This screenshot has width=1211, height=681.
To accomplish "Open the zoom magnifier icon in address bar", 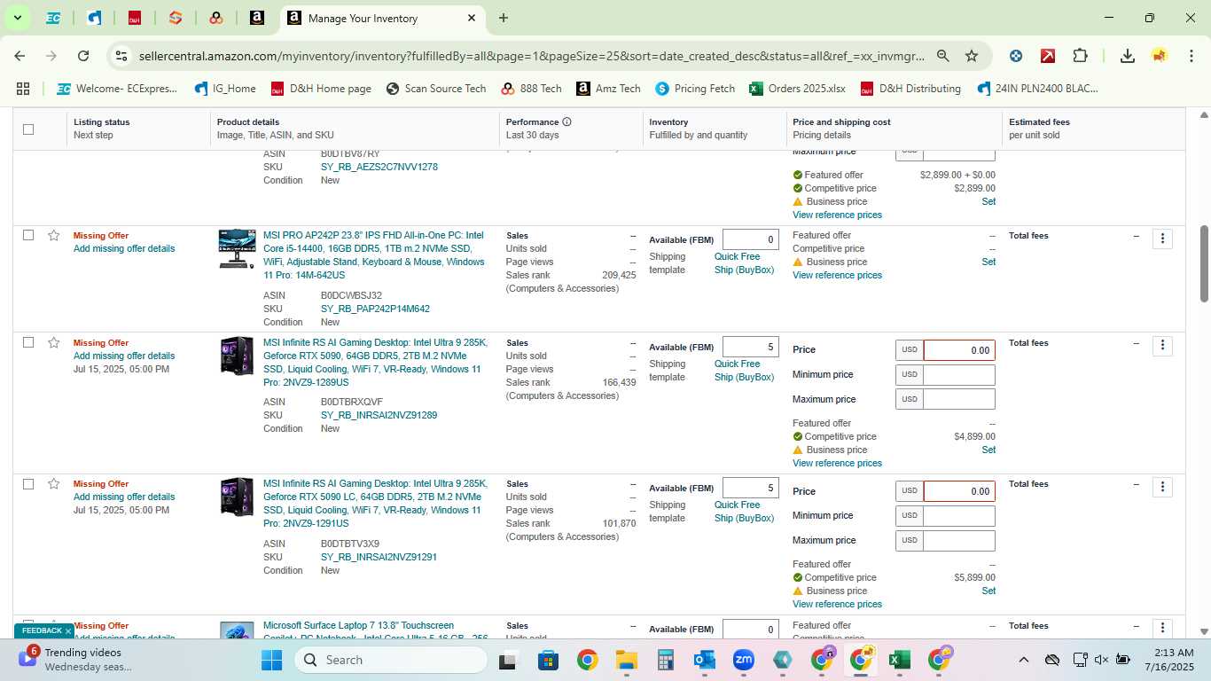I will pyautogui.click(x=943, y=56).
